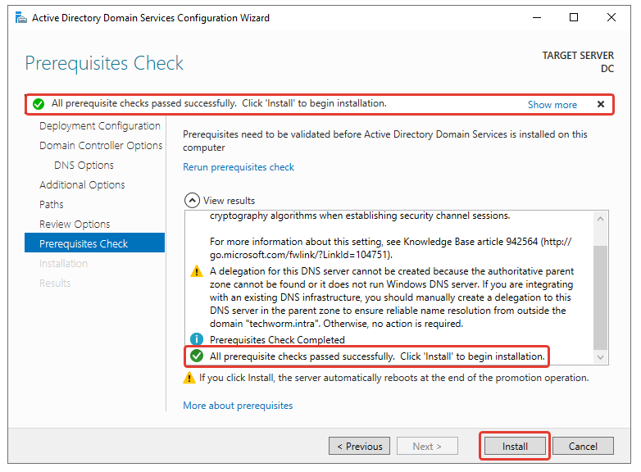
Task: Collapse the View results section
Action: [192, 200]
